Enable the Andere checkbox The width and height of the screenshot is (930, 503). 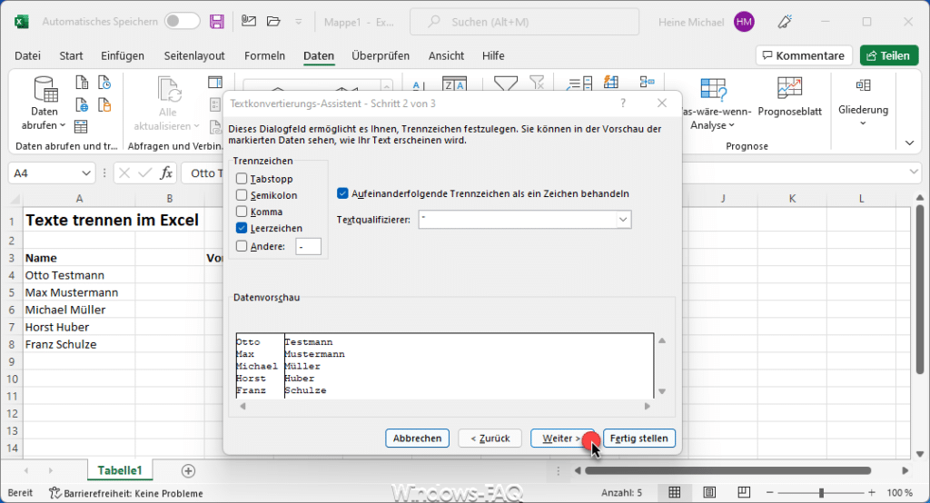coord(242,246)
